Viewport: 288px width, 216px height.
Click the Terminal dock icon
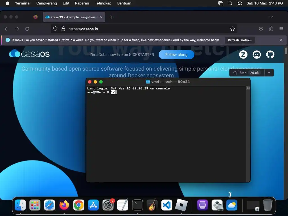coord(137,205)
